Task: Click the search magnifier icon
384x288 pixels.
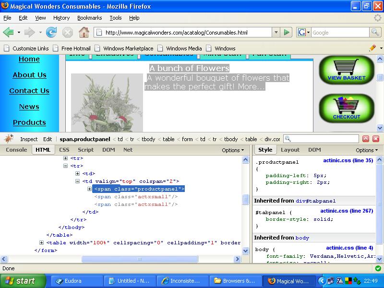Action: tap(375, 32)
